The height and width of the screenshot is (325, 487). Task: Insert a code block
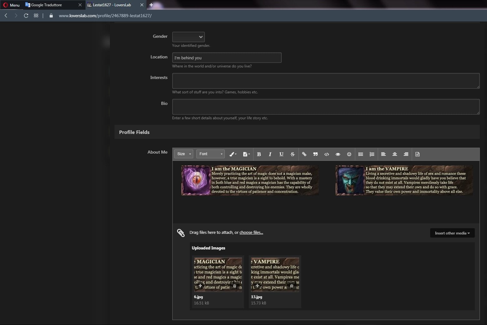327,154
